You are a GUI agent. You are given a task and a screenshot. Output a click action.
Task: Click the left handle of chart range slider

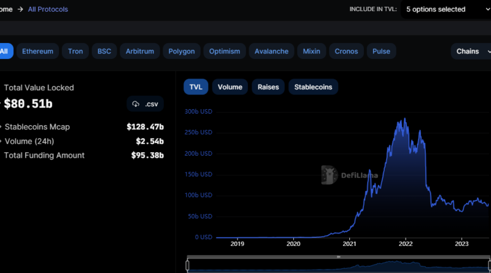tap(187, 265)
